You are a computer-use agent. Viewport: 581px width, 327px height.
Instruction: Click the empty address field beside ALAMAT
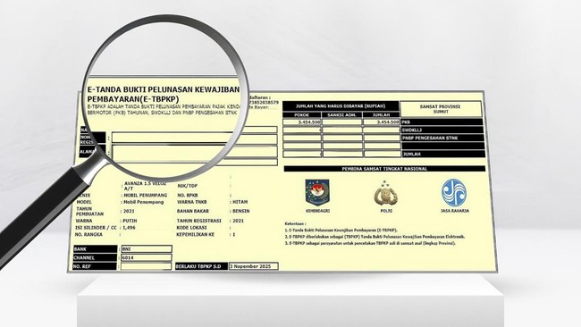click(x=194, y=152)
